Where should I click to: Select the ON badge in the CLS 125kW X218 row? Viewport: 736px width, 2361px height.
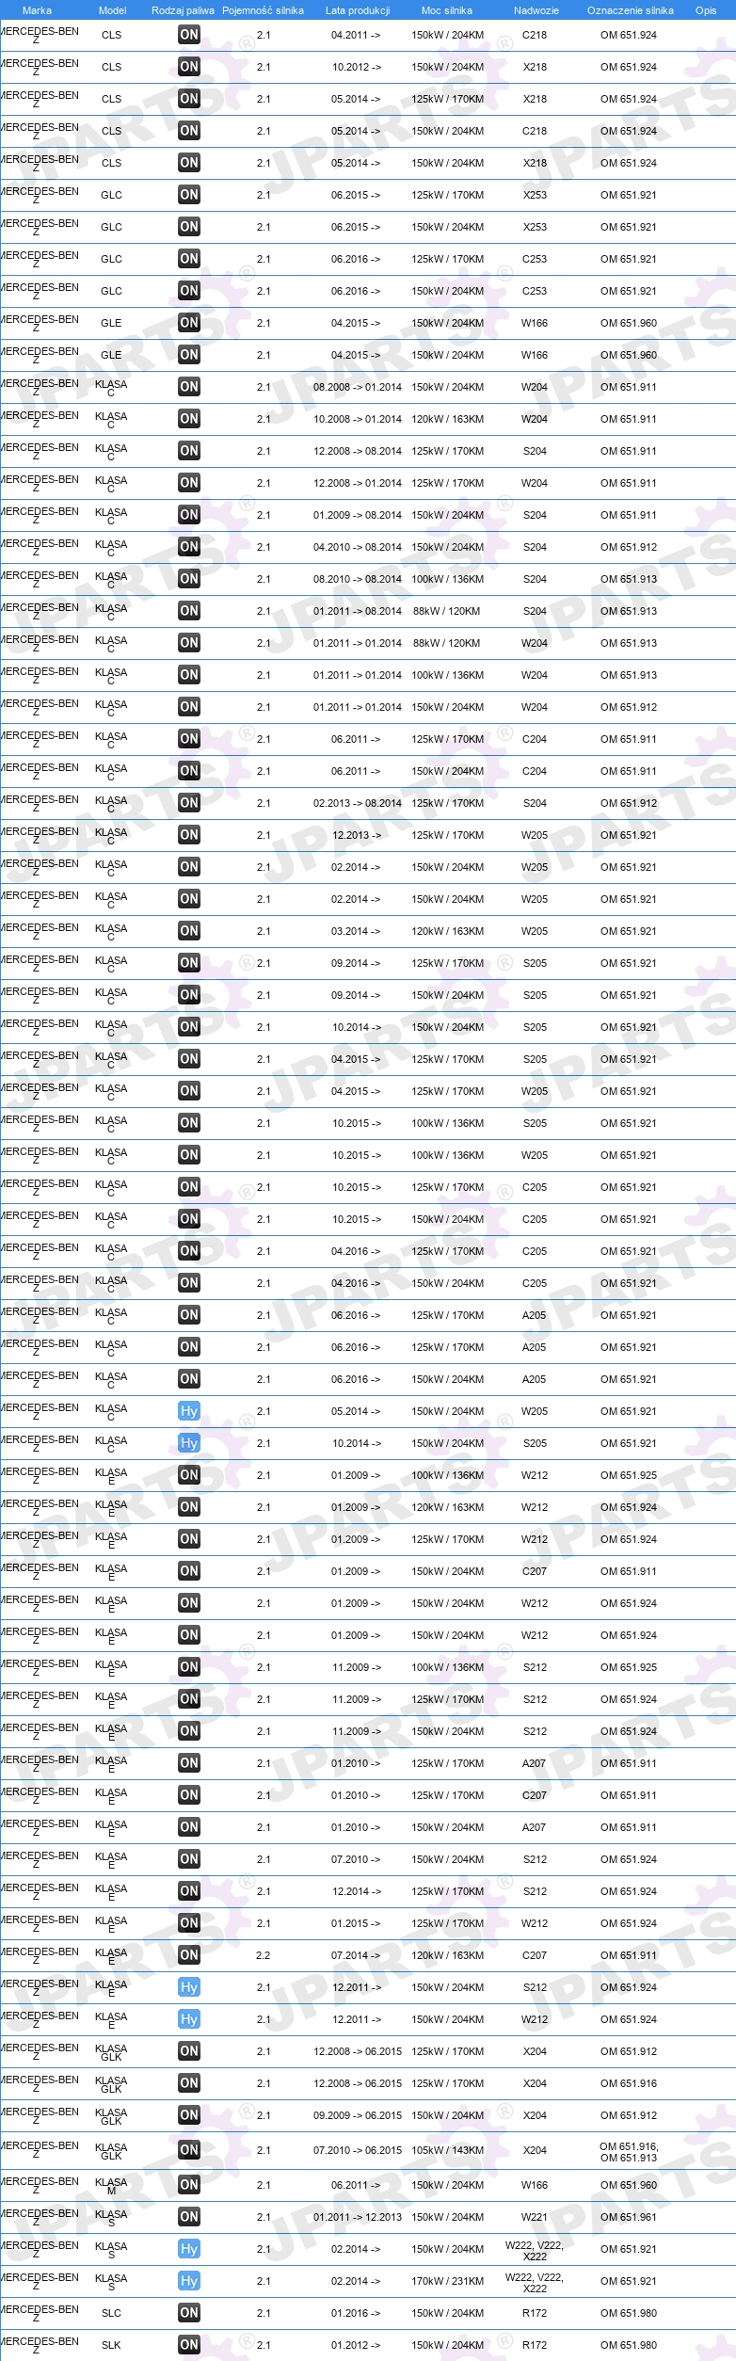[189, 99]
